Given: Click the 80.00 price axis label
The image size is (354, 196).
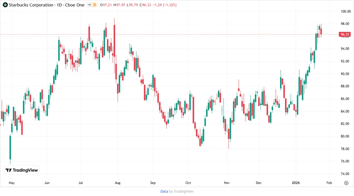Looking at the screenshot, I should [x=345, y=136].
